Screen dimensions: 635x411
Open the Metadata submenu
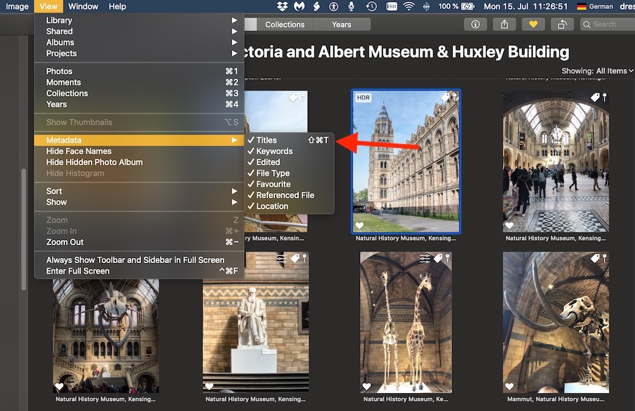(139, 140)
